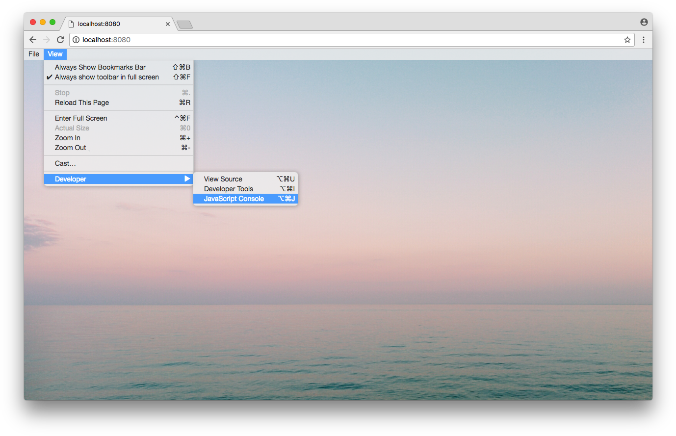This screenshot has height=436, width=676.
Task: Reload the page with the refresh icon
Action: point(60,40)
